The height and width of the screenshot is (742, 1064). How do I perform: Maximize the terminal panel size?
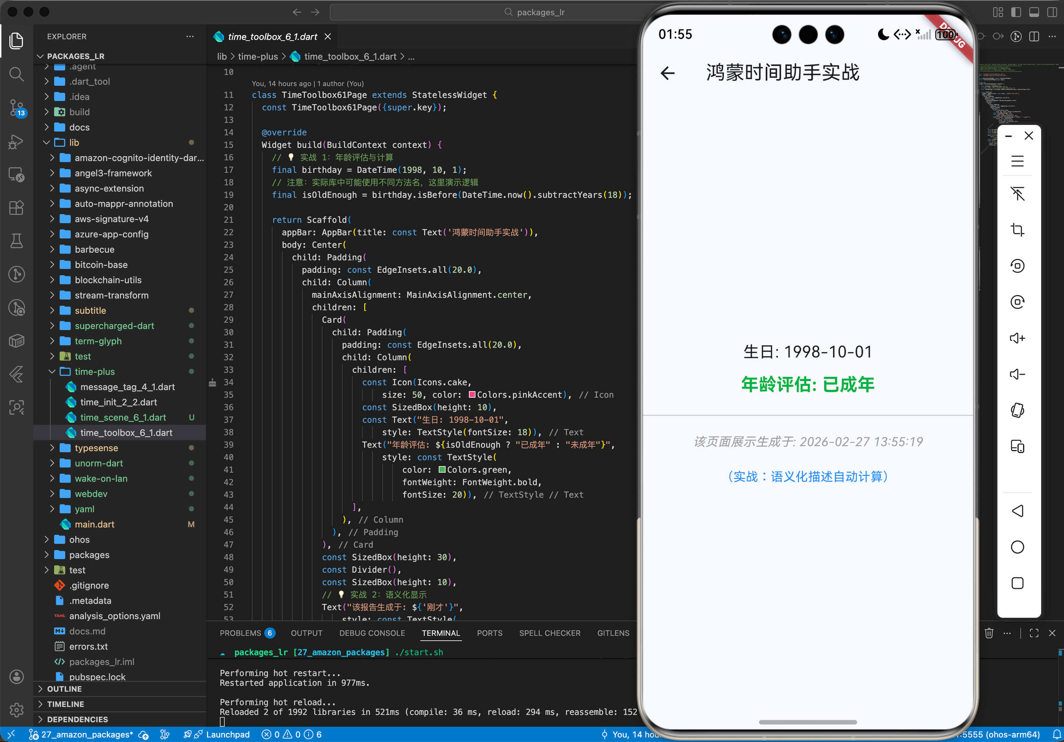tap(1034, 633)
